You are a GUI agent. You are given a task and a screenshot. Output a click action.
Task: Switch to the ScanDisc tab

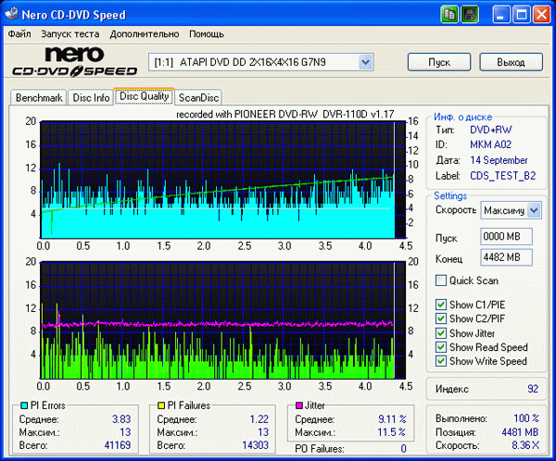198,97
